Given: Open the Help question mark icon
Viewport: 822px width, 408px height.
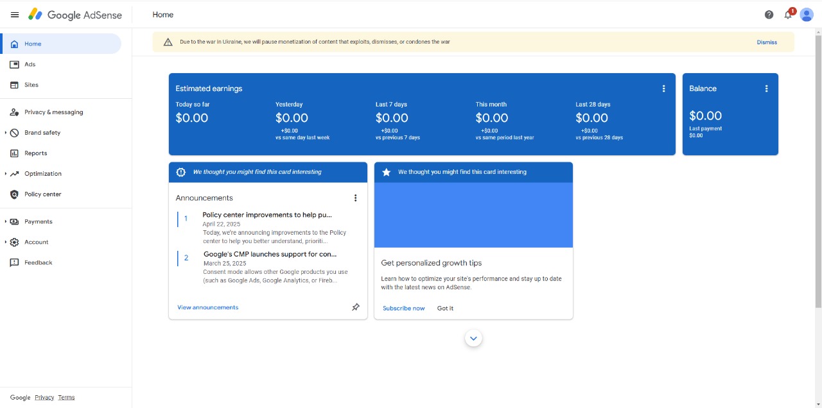Looking at the screenshot, I should [x=769, y=15].
